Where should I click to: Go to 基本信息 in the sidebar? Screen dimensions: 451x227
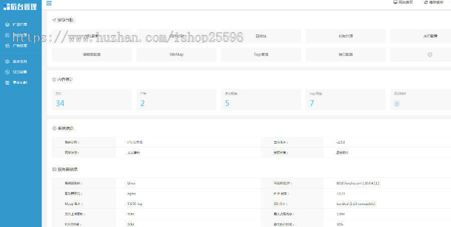tap(20, 61)
